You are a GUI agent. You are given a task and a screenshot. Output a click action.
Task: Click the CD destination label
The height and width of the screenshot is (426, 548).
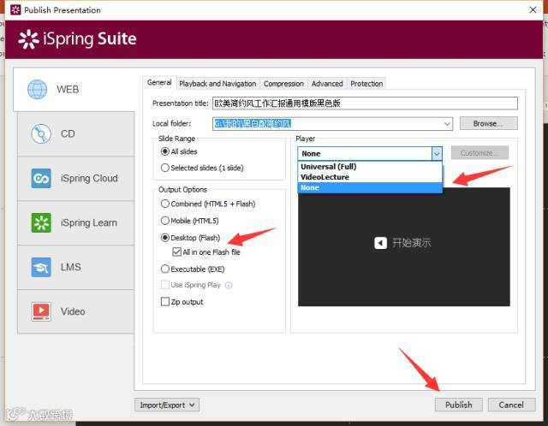tap(68, 133)
